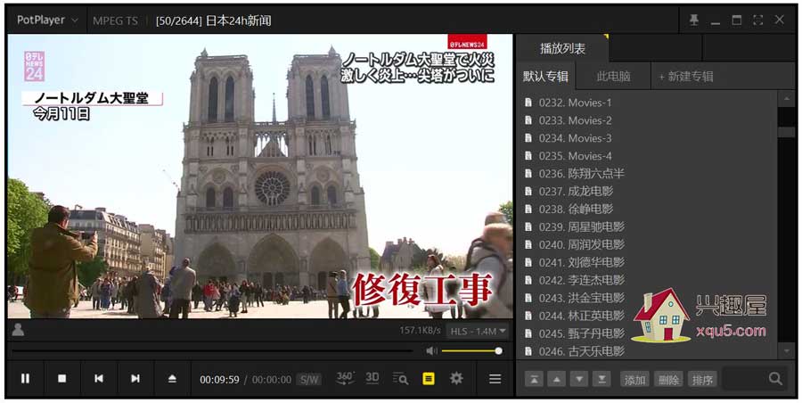Click the playlist scrollbar thumb
The height and width of the screenshot is (403, 802).
pos(786,132)
